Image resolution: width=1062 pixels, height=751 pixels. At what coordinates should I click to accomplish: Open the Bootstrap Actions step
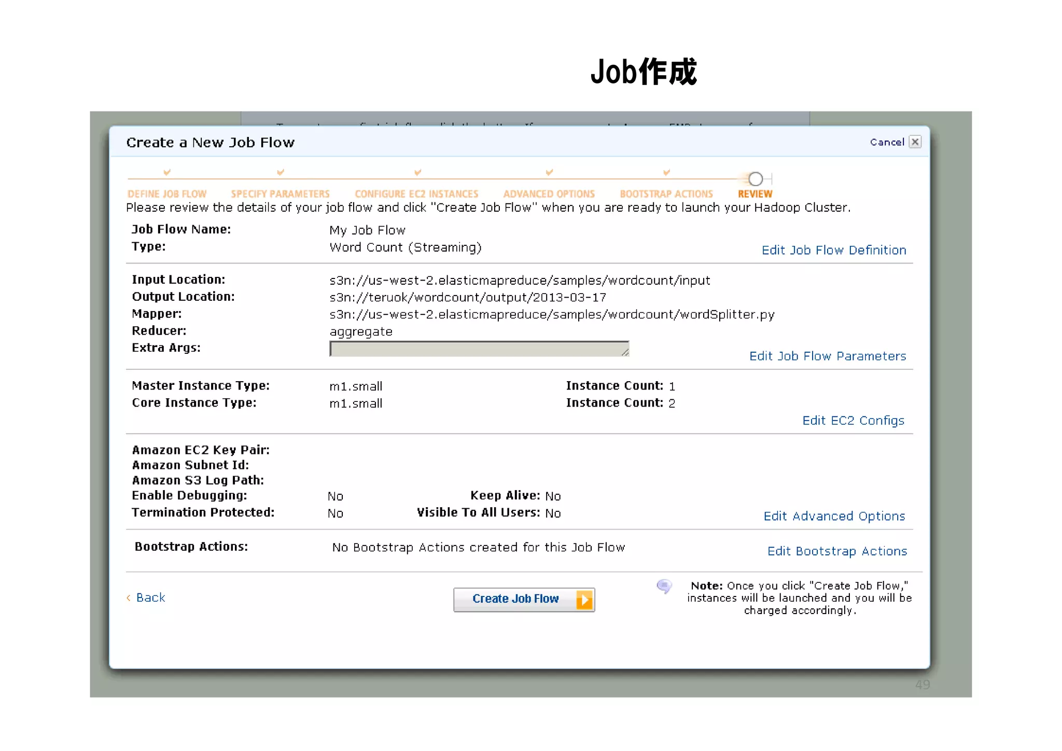[x=666, y=193]
